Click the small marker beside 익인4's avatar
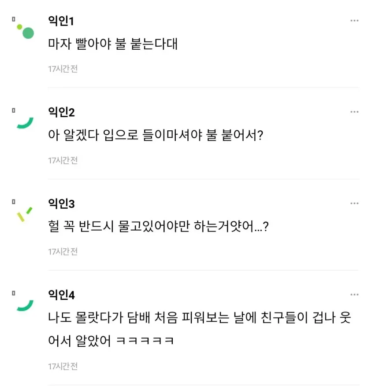Screen dimensions: 368x386 (14, 293)
